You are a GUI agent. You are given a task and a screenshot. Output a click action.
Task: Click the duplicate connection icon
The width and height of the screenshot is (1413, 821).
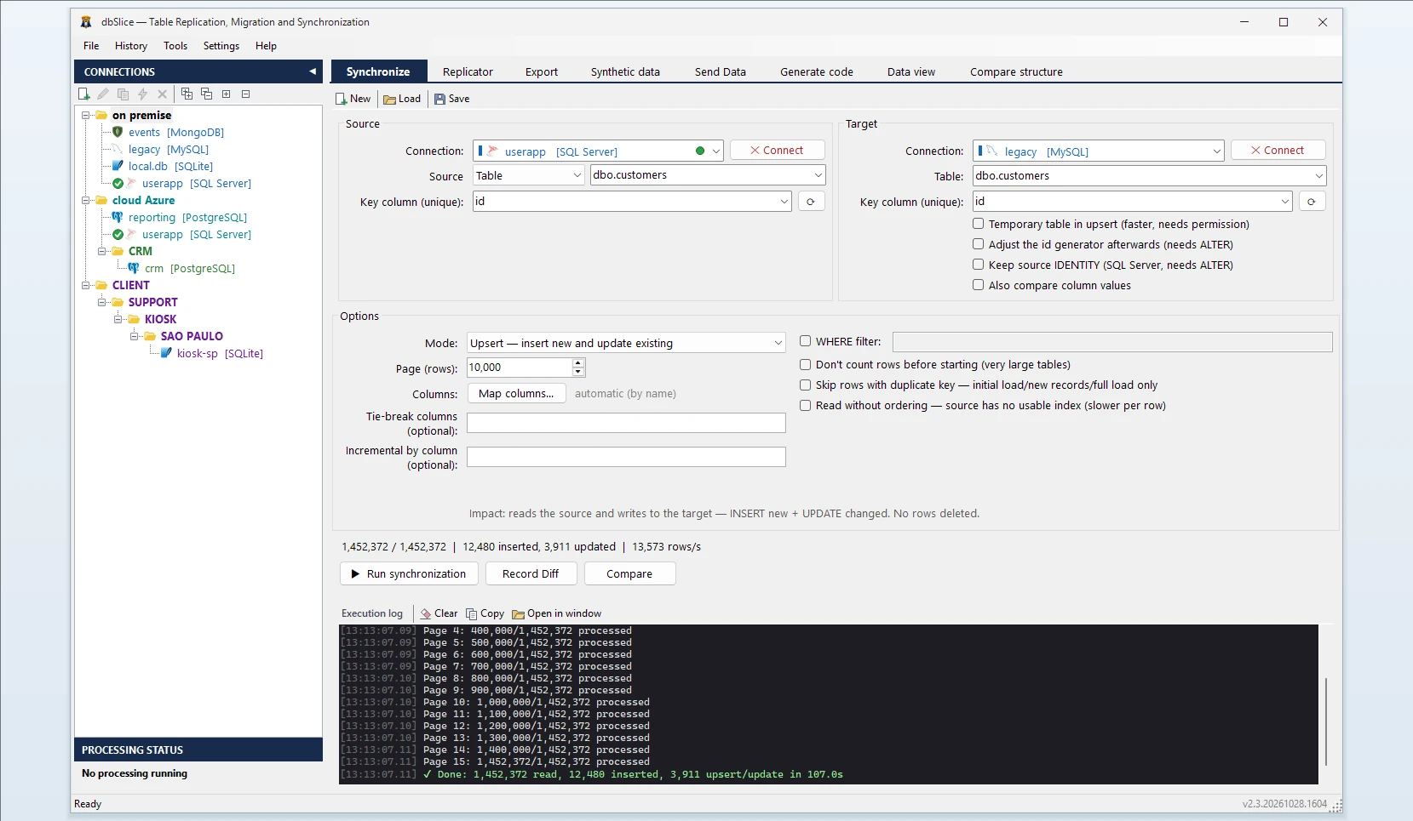click(123, 94)
